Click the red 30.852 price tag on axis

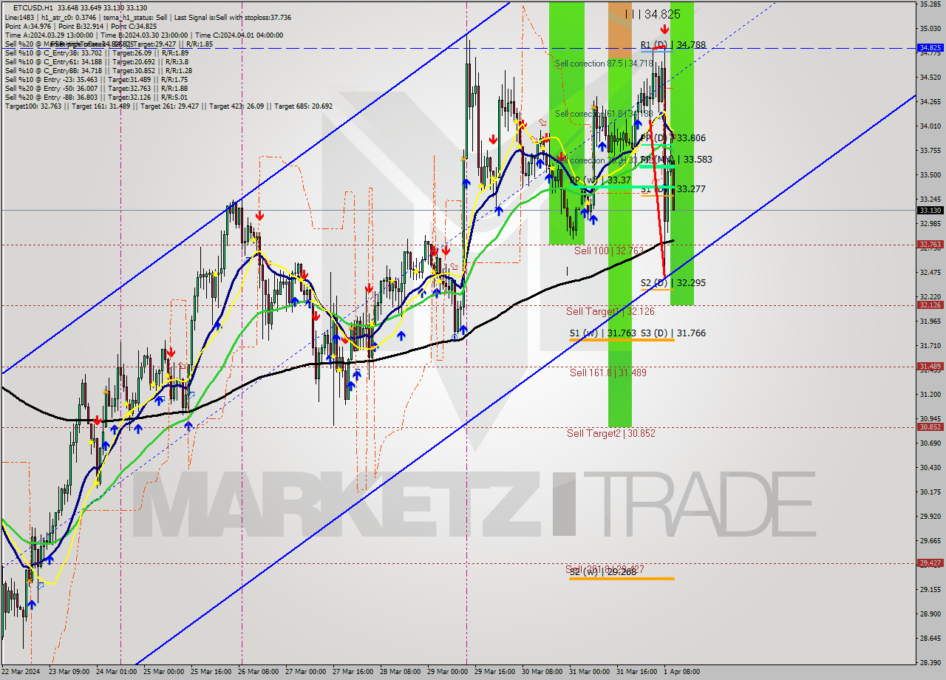930,426
